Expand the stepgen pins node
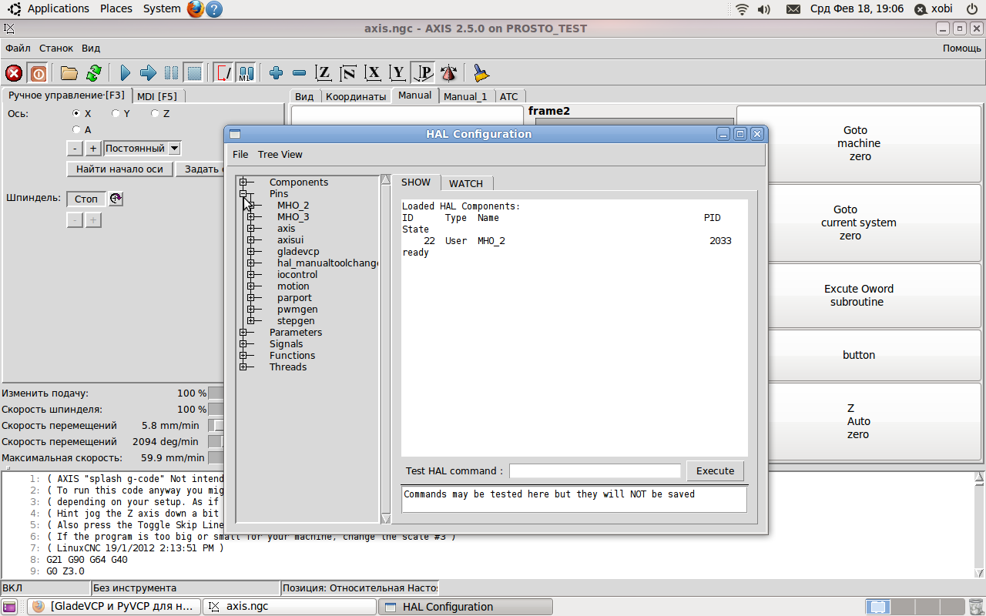This screenshot has height=616, width=986. (x=251, y=321)
